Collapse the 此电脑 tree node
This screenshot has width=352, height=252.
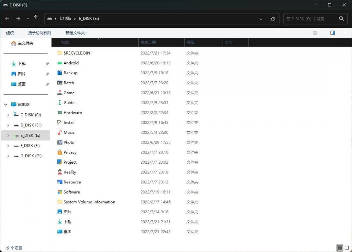coord(6,105)
